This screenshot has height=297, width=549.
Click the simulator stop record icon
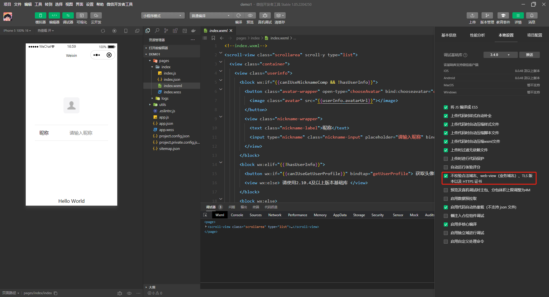pos(114,31)
